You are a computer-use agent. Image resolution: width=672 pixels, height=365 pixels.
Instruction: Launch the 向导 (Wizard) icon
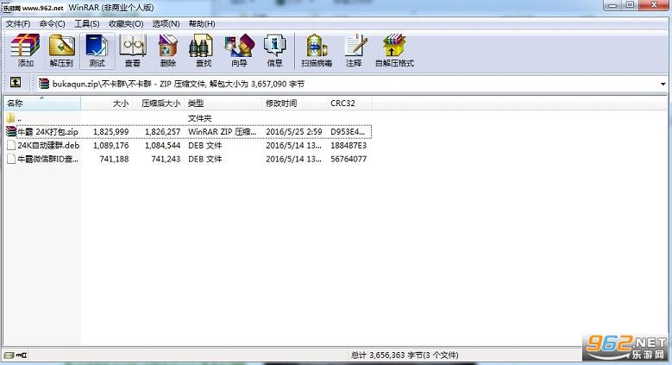tap(239, 51)
